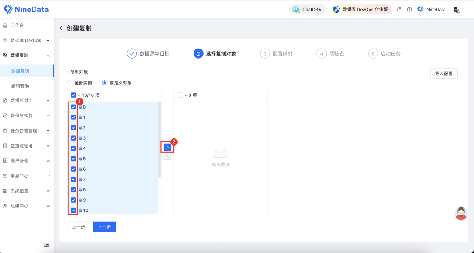Click the 导入配置 button
Image resolution: width=474 pixels, height=253 pixels.
click(x=443, y=73)
